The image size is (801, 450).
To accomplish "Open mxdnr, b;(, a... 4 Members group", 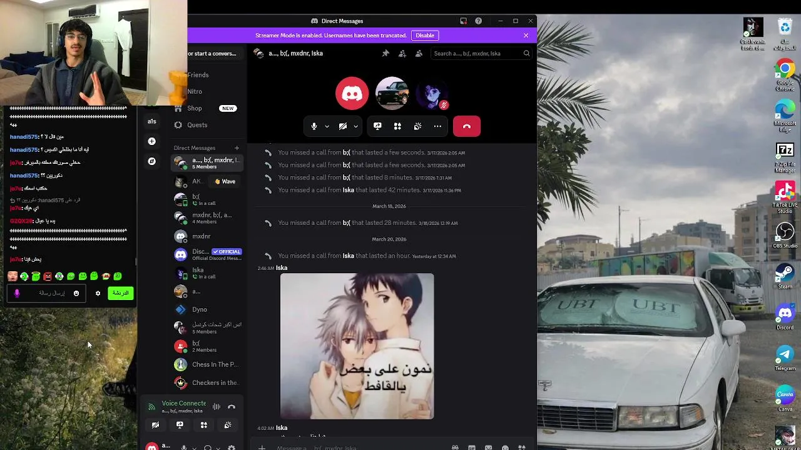I will 207,217.
